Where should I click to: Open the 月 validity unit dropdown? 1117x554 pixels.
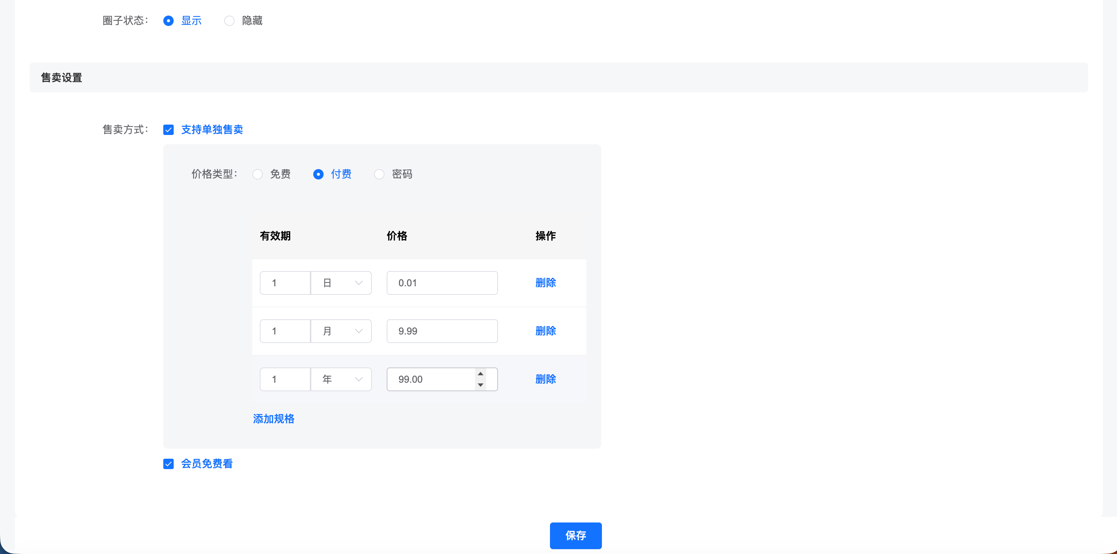(341, 331)
